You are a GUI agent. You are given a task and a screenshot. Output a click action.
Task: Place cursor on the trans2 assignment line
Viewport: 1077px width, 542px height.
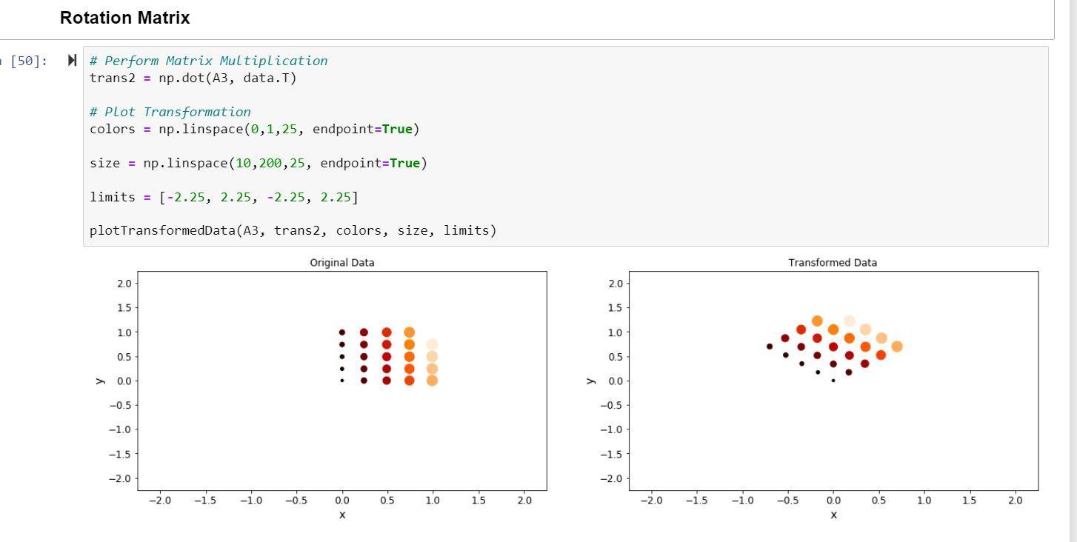(193, 77)
